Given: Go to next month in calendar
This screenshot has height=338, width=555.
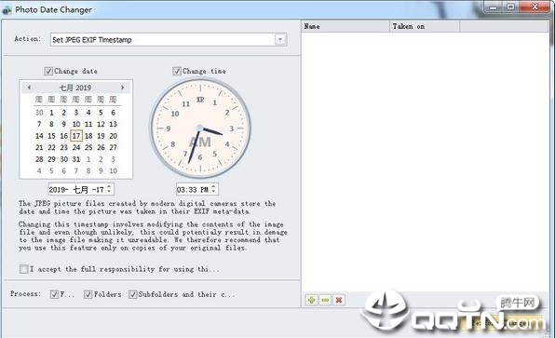Looking at the screenshot, I should pyautogui.click(x=123, y=88).
